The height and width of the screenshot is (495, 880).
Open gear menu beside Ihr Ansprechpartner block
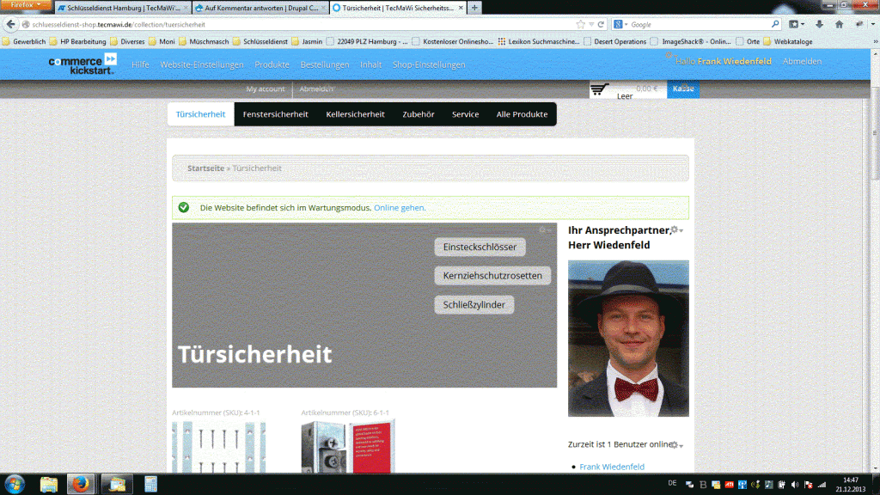pyautogui.click(x=676, y=230)
